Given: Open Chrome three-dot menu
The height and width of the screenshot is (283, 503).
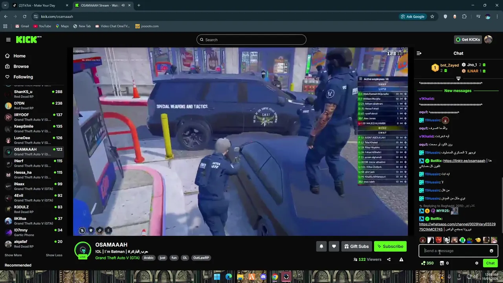Looking at the screenshot, I should [497, 17].
